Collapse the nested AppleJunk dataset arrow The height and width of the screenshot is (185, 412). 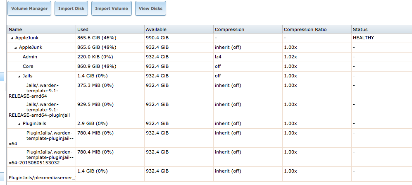point(16,48)
